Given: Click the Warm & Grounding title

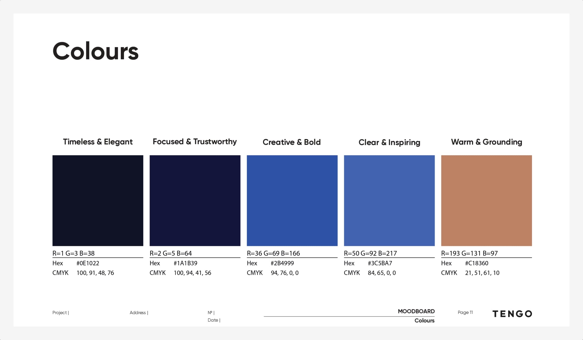Looking at the screenshot, I should [x=486, y=142].
